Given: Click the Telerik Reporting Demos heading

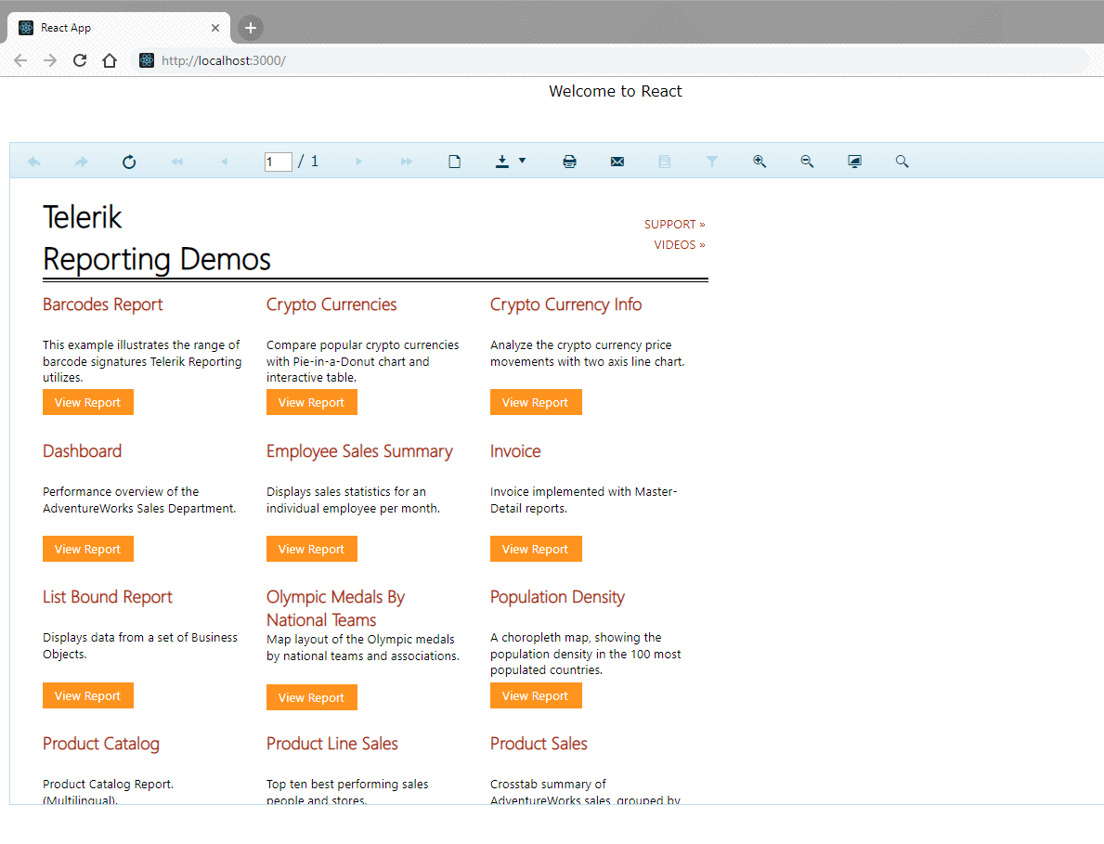Looking at the screenshot, I should coord(156,239).
